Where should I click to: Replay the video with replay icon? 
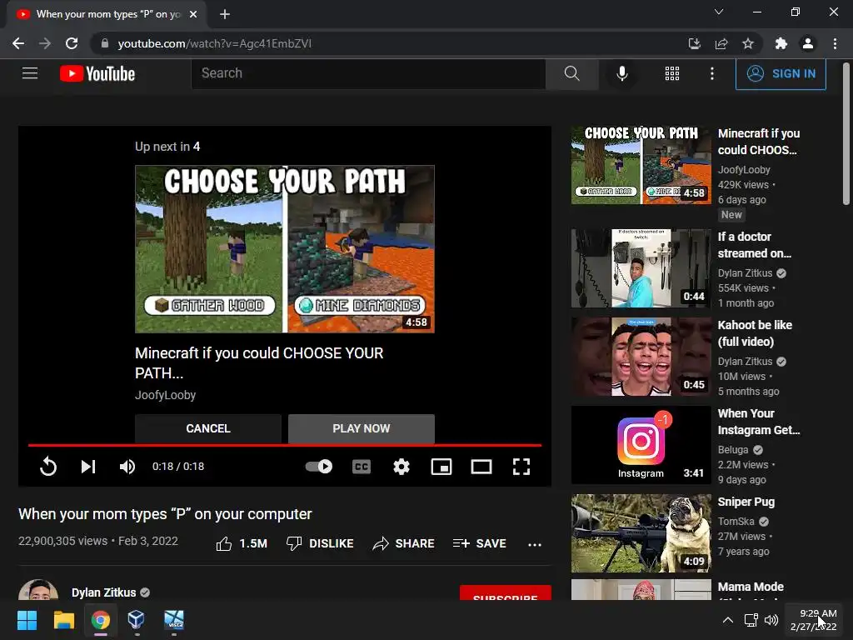(48, 467)
